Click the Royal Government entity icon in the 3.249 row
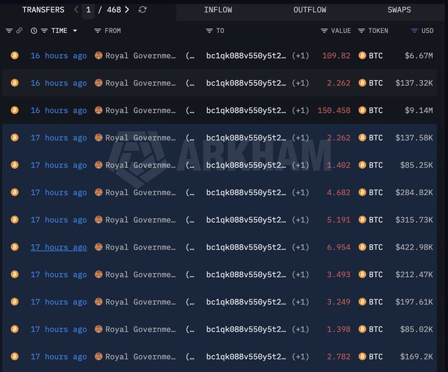 pyautogui.click(x=99, y=301)
